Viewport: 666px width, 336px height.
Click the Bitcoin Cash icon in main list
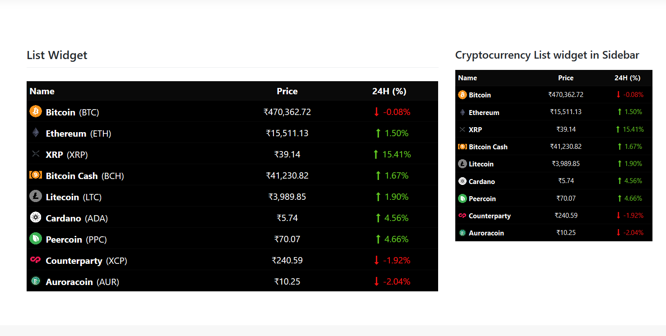pyautogui.click(x=36, y=175)
